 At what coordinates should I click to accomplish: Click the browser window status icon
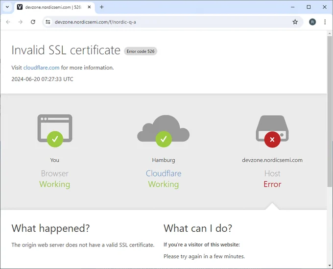tap(55, 131)
